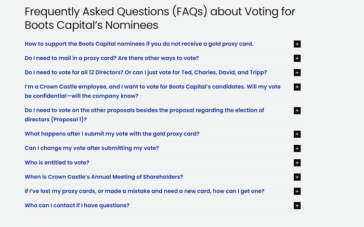The height and width of the screenshot is (227, 364).
Task: Click plus icon for 12 Directors question
Action: click(x=297, y=73)
